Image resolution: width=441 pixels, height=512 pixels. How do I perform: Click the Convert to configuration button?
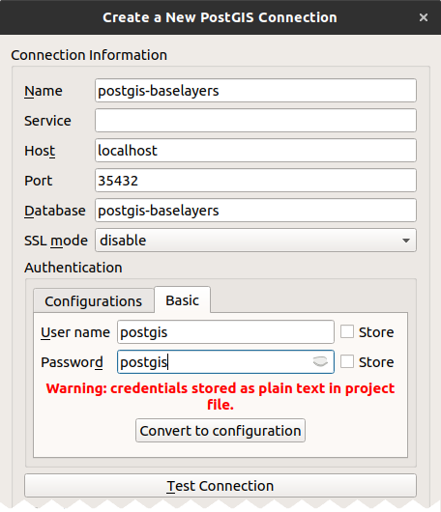pos(220,431)
